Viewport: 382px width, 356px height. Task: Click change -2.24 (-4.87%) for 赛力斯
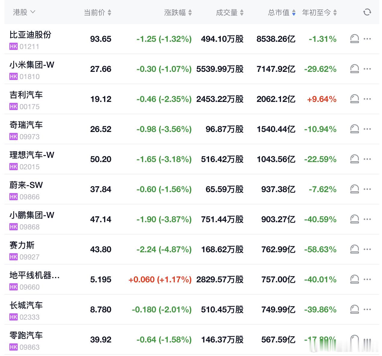(164, 250)
